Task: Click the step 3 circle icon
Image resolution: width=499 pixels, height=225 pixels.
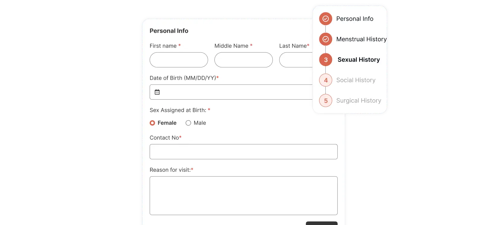Action: pyautogui.click(x=326, y=60)
